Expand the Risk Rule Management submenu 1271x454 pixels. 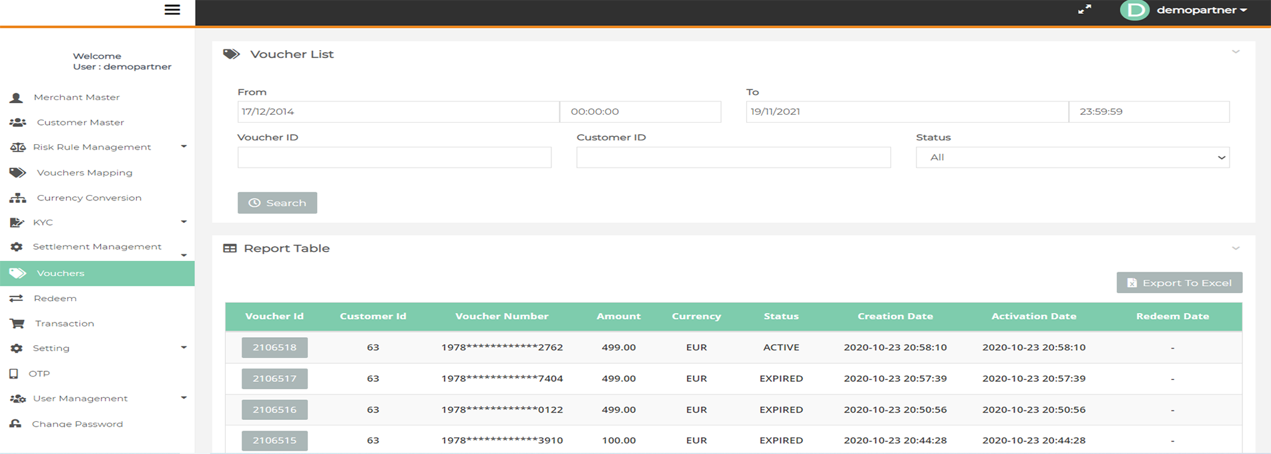[x=184, y=147]
